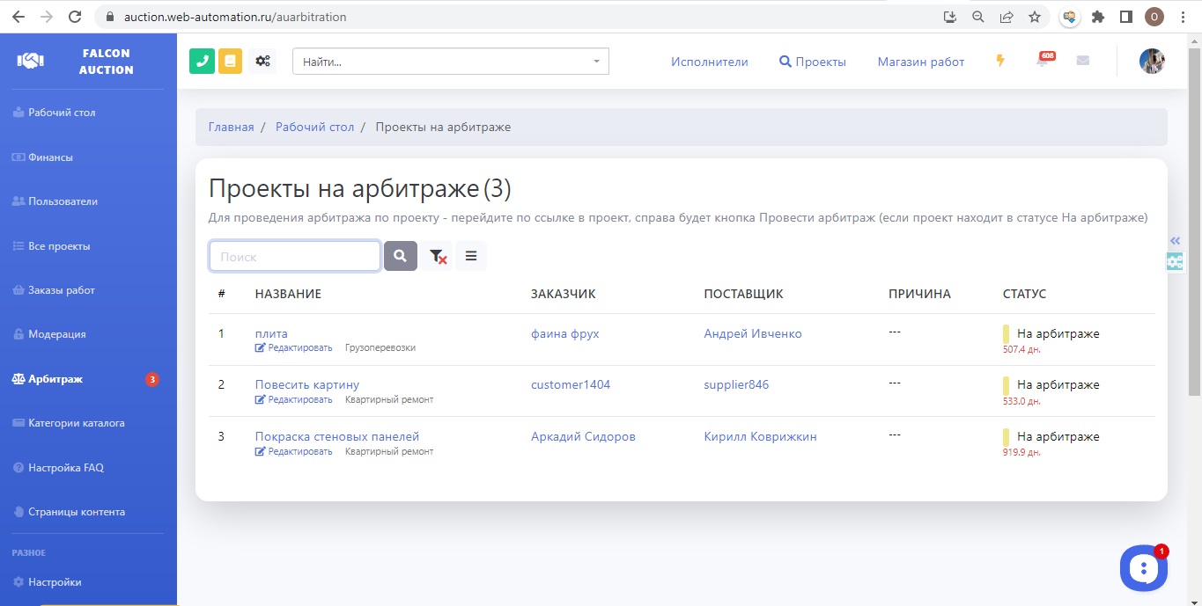Open the list options hamburger menu
The width and height of the screenshot is (1202, 606).
pos(471,256)
